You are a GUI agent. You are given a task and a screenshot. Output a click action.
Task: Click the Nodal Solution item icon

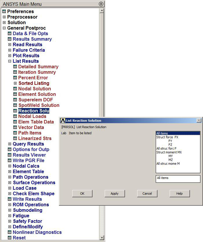15,89
